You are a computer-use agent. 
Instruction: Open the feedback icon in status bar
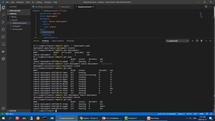[207, 114]
